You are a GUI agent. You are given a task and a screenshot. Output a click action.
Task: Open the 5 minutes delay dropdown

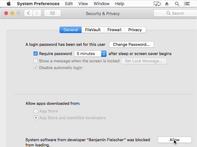90,54
